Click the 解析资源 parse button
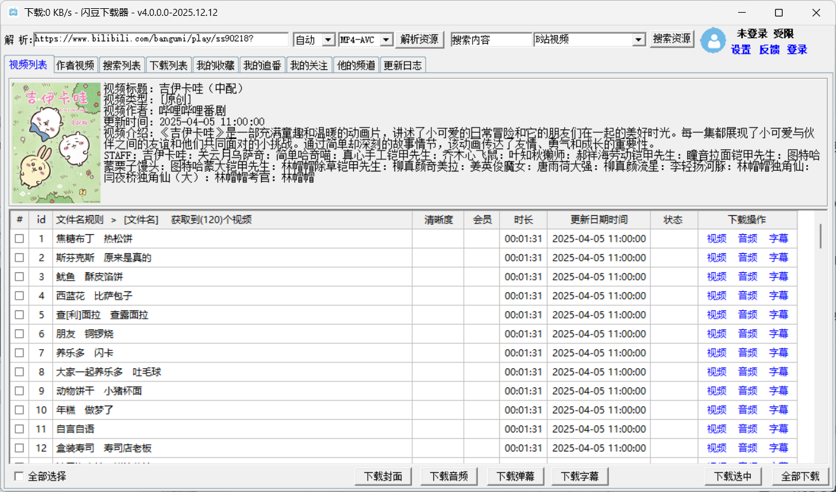The width and height of the screenshot is (836, 492). (x=419, y=39)
